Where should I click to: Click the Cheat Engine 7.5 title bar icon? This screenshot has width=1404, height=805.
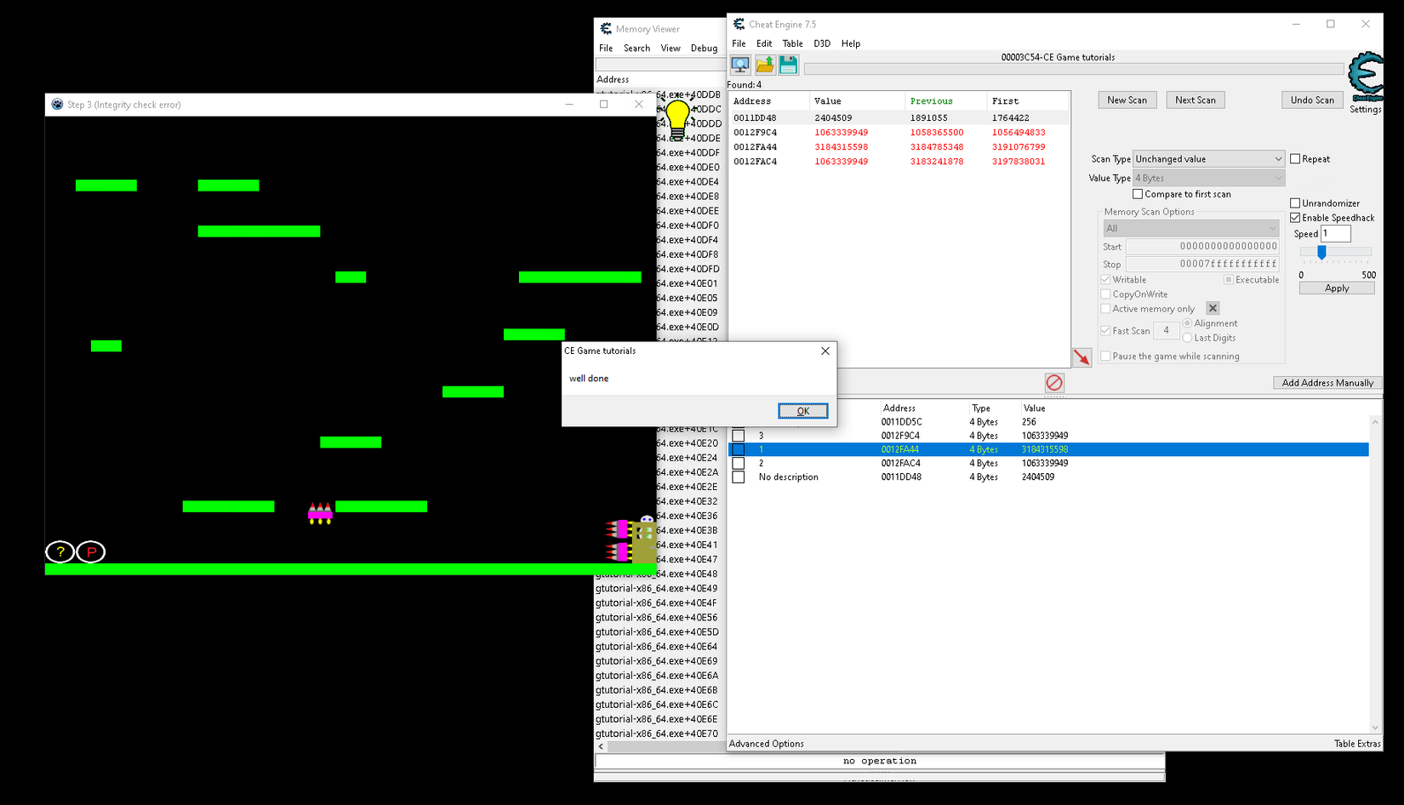739,24
